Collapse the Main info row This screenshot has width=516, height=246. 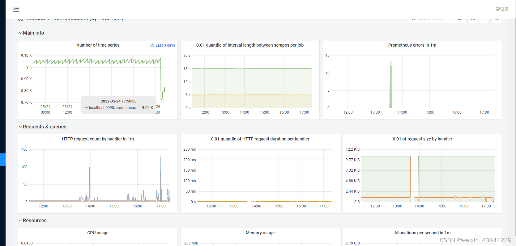click(x=31, y=33)
